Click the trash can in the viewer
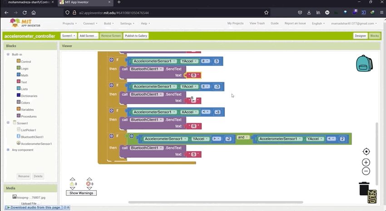Screen dimensions: 386x211 (x=364, y=188)
